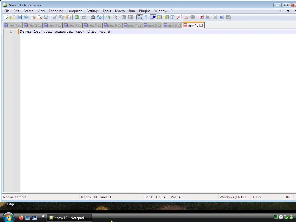
Task: Open the Encoding menu
Action: (x=56, y=11)
